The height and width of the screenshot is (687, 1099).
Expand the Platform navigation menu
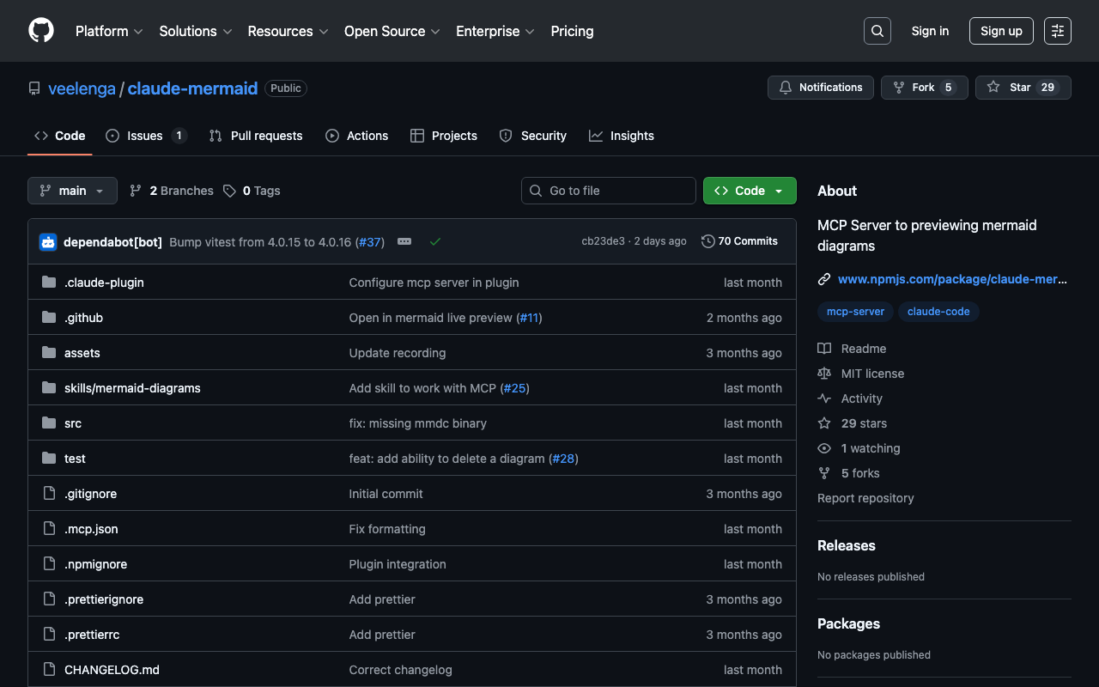109,31
